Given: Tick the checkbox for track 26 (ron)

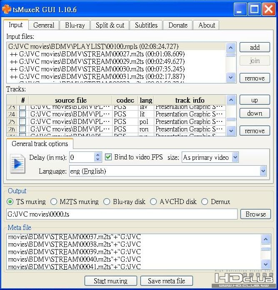Looking at the screenshot, I should click(23, 129).
